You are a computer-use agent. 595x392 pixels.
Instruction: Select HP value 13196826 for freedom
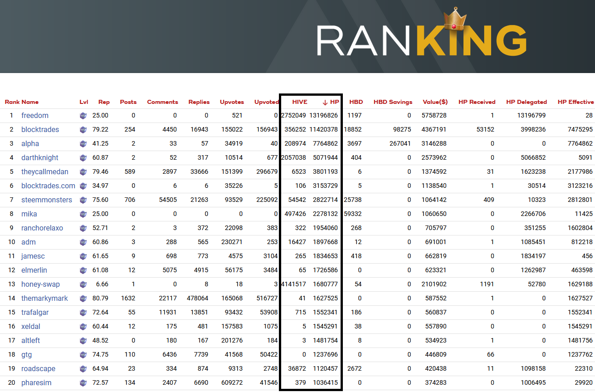323,116
